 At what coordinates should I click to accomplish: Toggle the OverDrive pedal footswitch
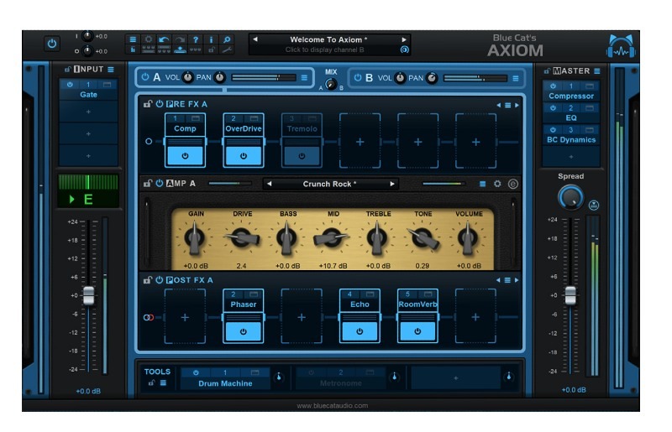244,156
